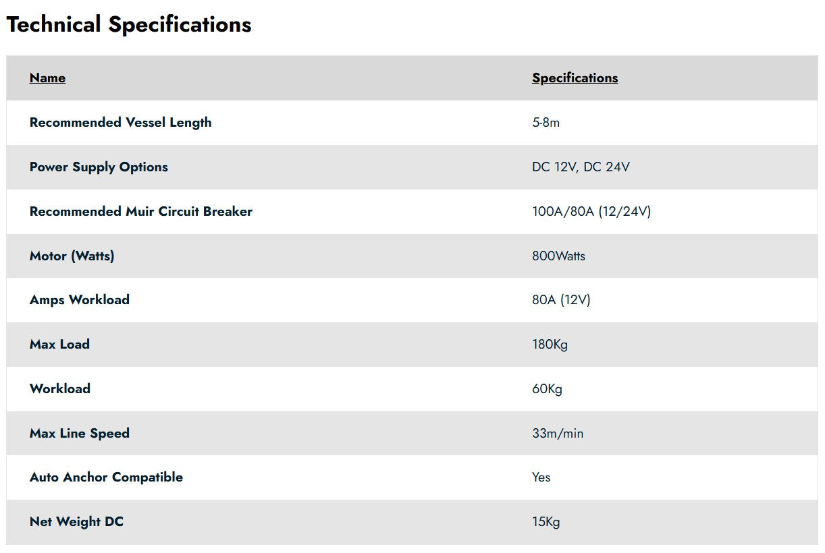Click the 80A (12V) value

tap(561, 300)
